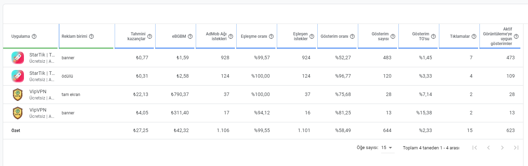528x166 pixels.
Task: Click help icon next to Uygulama header
Action: (34, 36)
